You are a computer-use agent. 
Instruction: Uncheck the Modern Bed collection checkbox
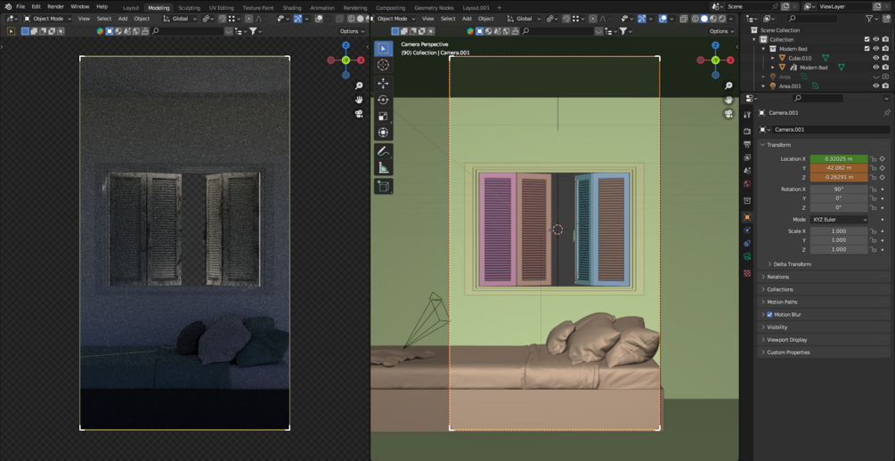[x=867, y=49]
